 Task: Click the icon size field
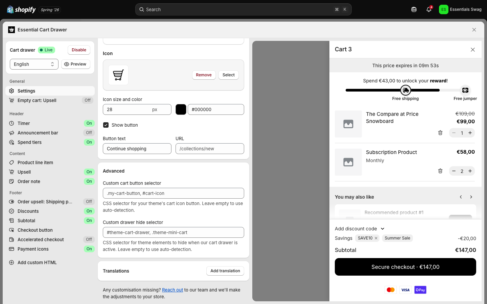(137, 109)
